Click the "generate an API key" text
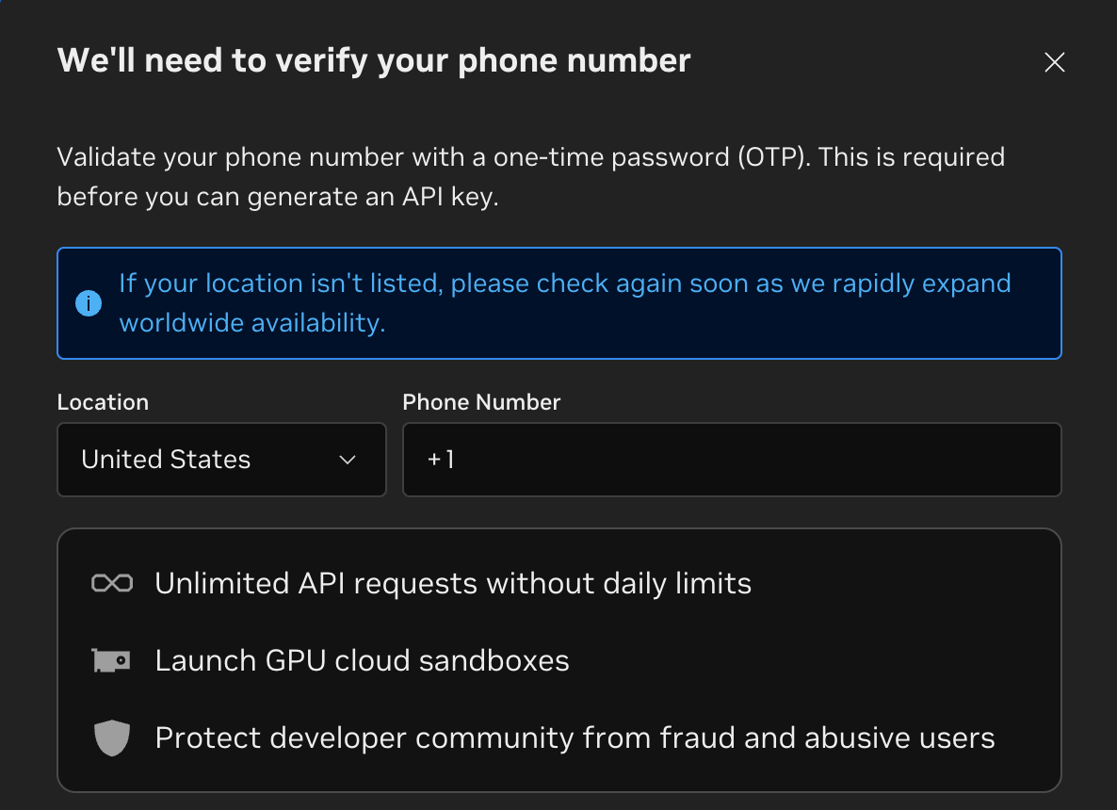This screenshot has height=810, width=1117. point(373,197)
